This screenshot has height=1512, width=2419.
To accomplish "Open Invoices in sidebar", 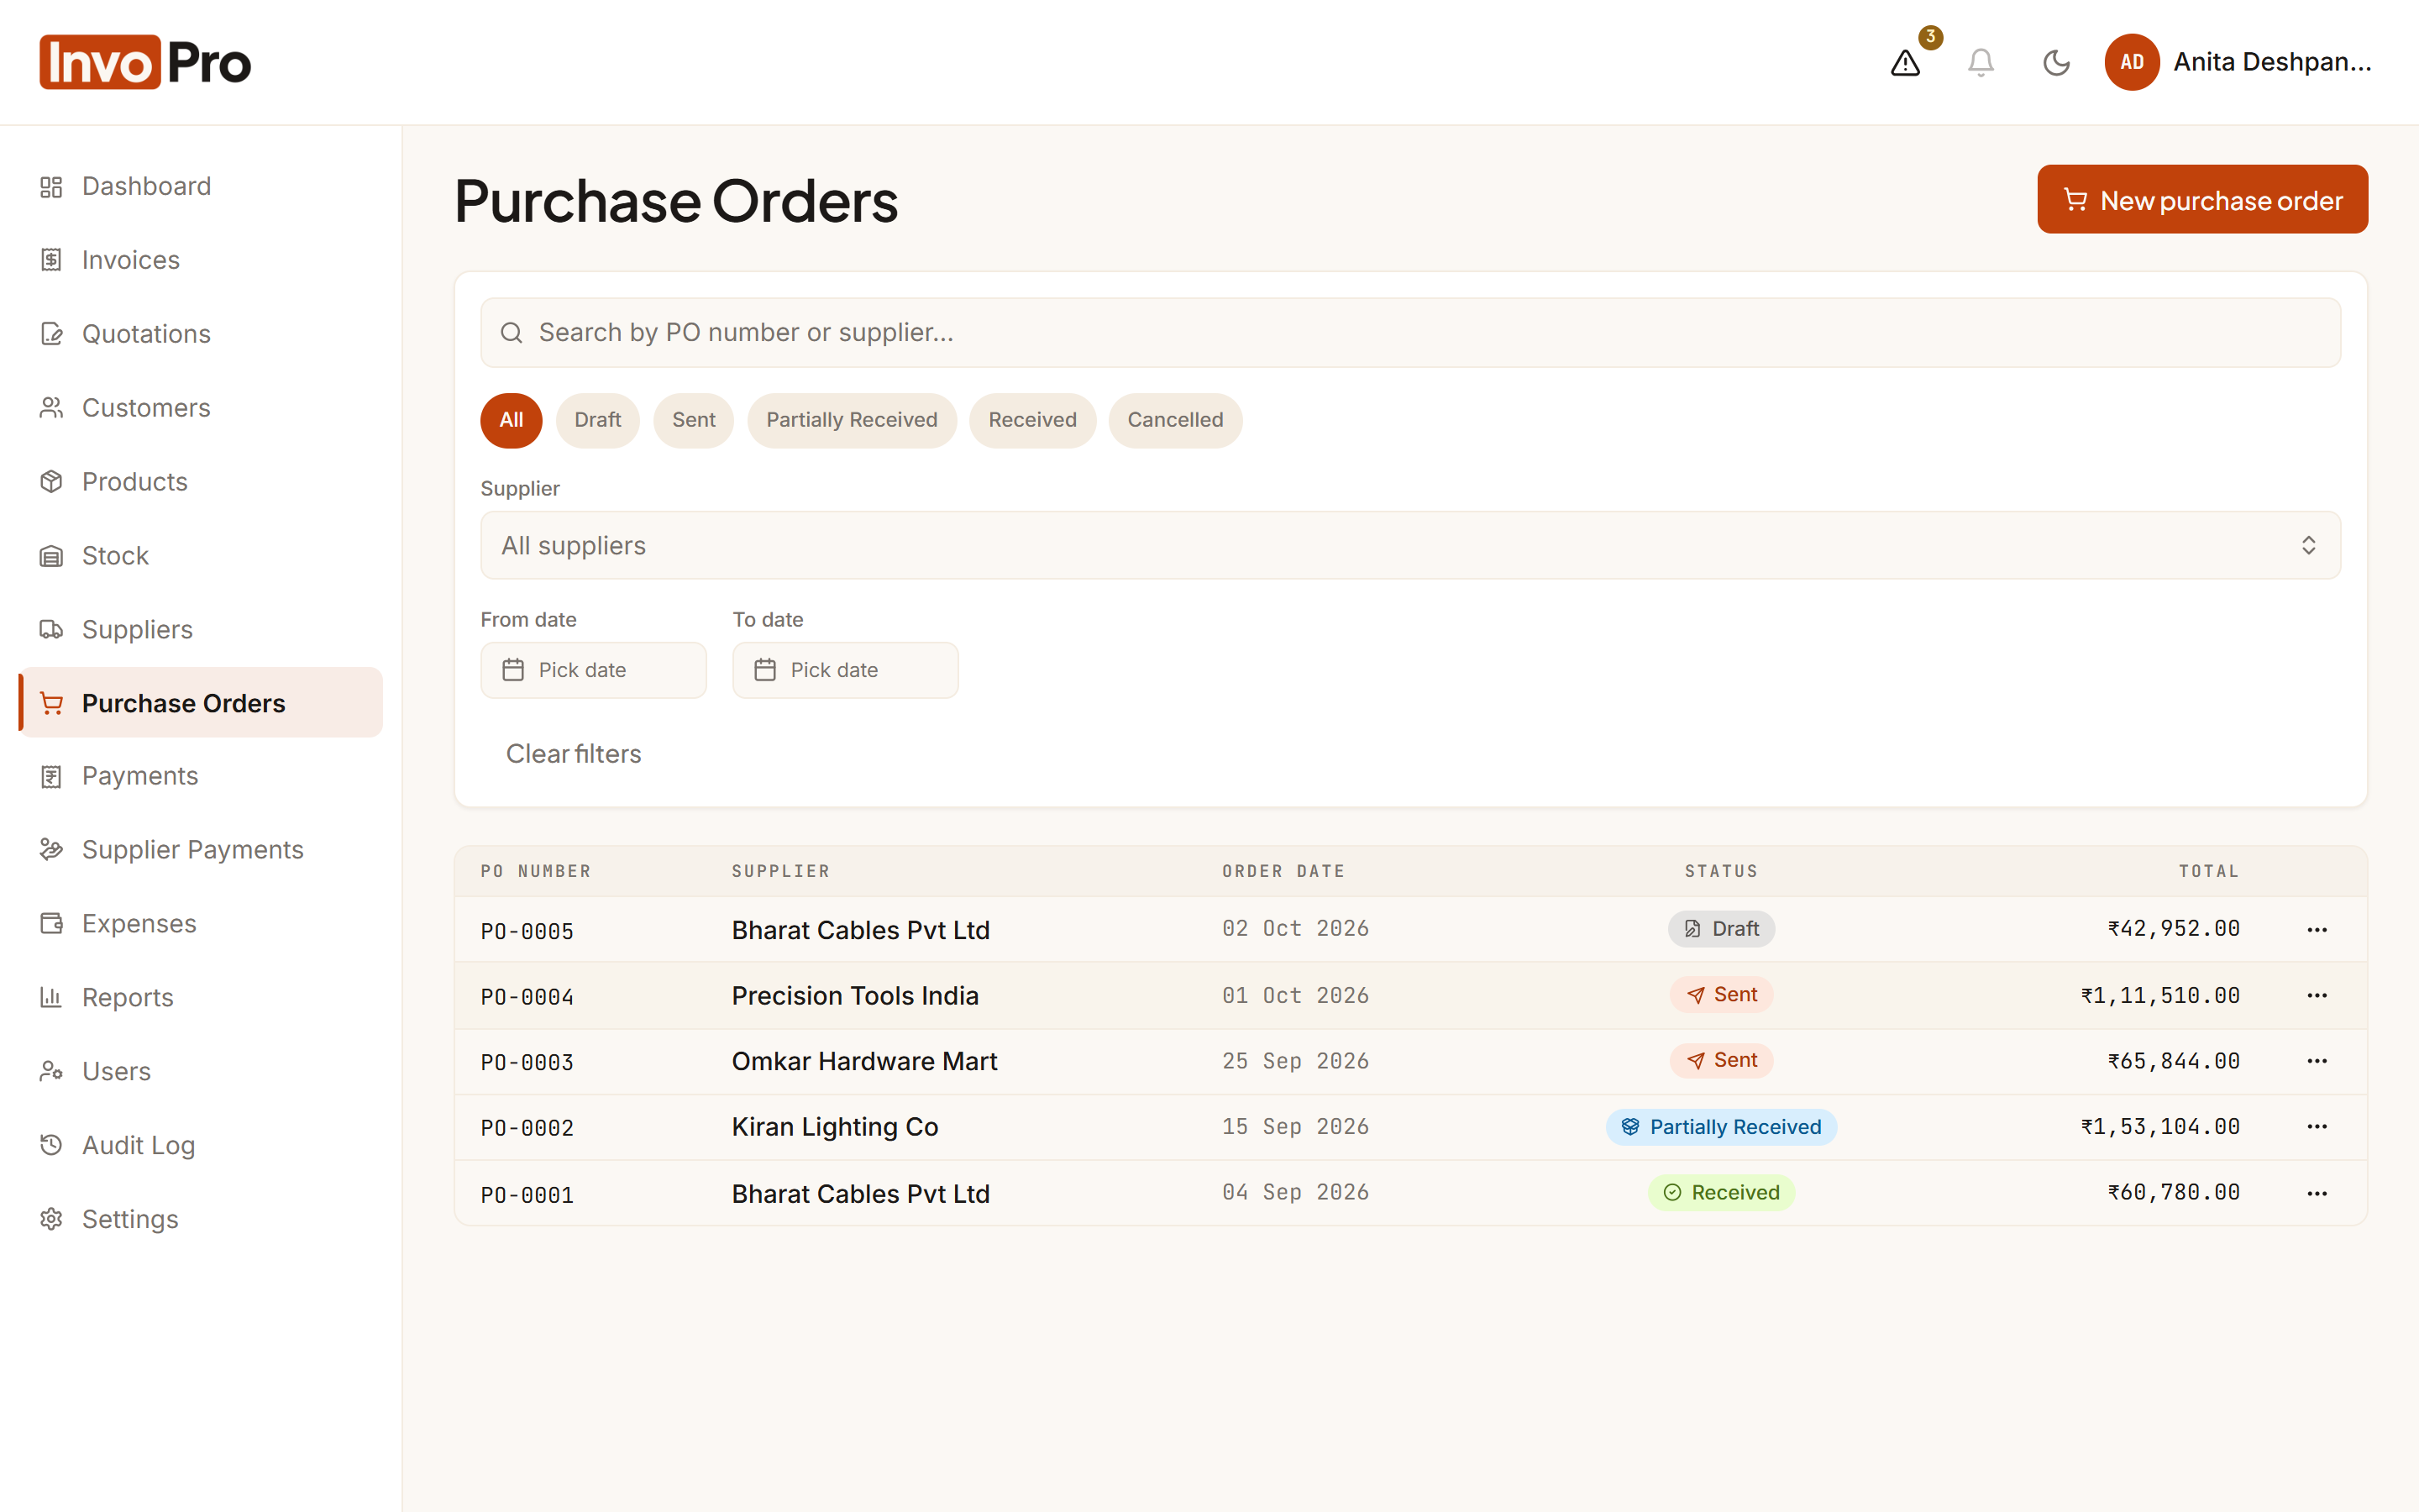I will click(x=201, y=260).
